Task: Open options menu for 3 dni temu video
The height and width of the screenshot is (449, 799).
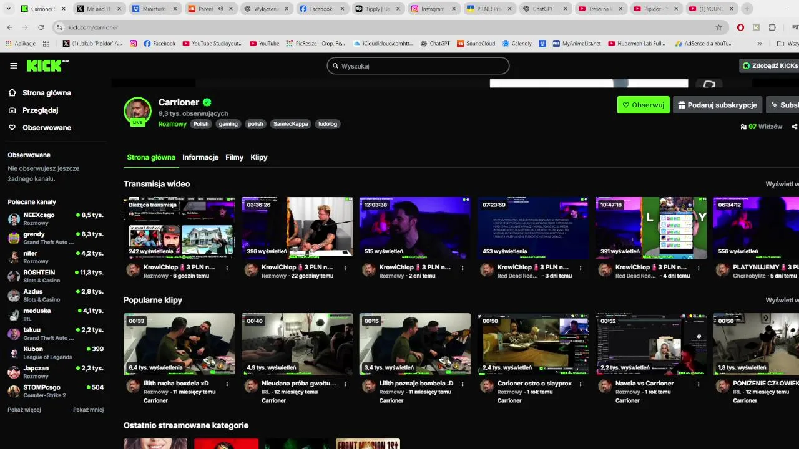Action: tap(581, 268)
